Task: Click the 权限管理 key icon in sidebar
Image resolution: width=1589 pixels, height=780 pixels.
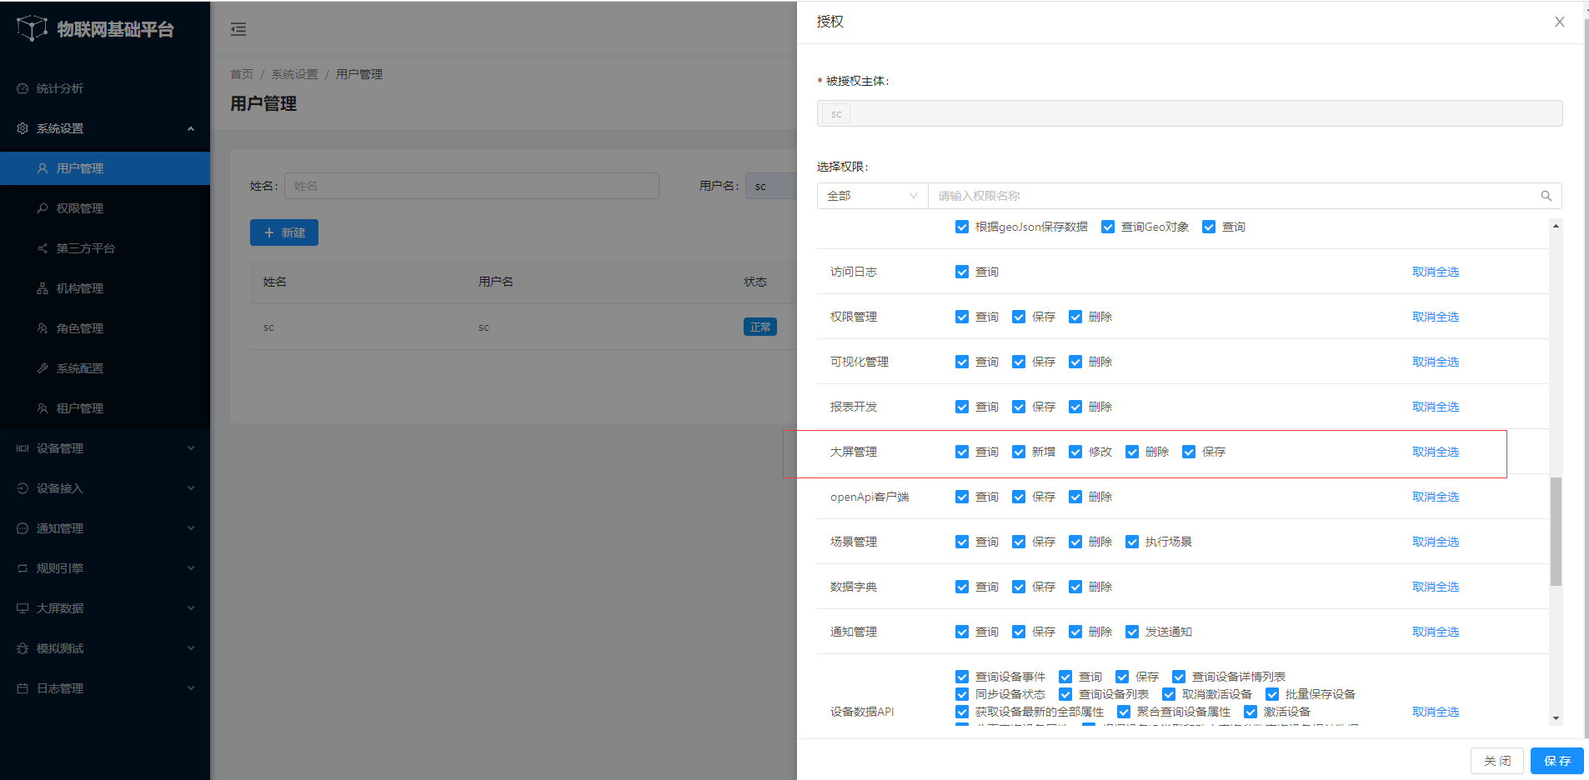Action: point(43,208)
